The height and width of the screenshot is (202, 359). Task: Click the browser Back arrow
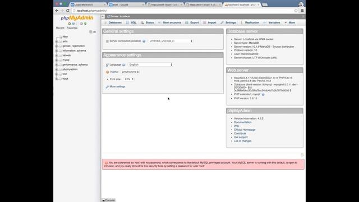pyautogui.click(x=57, y=11)
